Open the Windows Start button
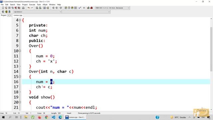213x120 pixels. point(3,117)
